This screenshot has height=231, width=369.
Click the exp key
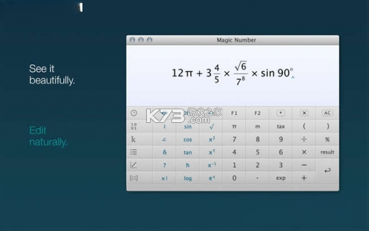point(281,178)
